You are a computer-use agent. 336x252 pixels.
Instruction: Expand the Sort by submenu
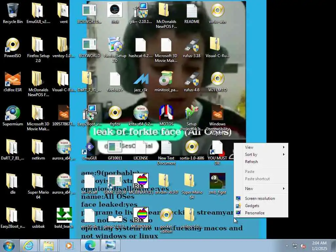(x=261, y=155)
